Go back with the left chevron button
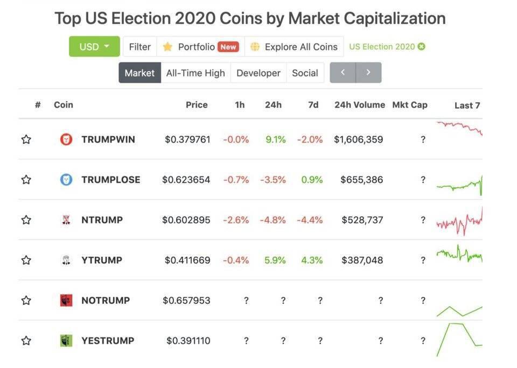517x368 pixels. click(x=343, y=73)
